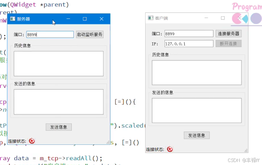Click the client window title icon
The image size is (262, 165).
[151, 18]
